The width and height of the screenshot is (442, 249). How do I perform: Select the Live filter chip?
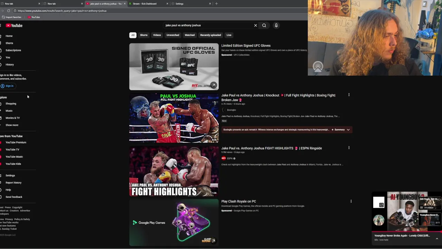pyautogui.click(x=229, y=35)
